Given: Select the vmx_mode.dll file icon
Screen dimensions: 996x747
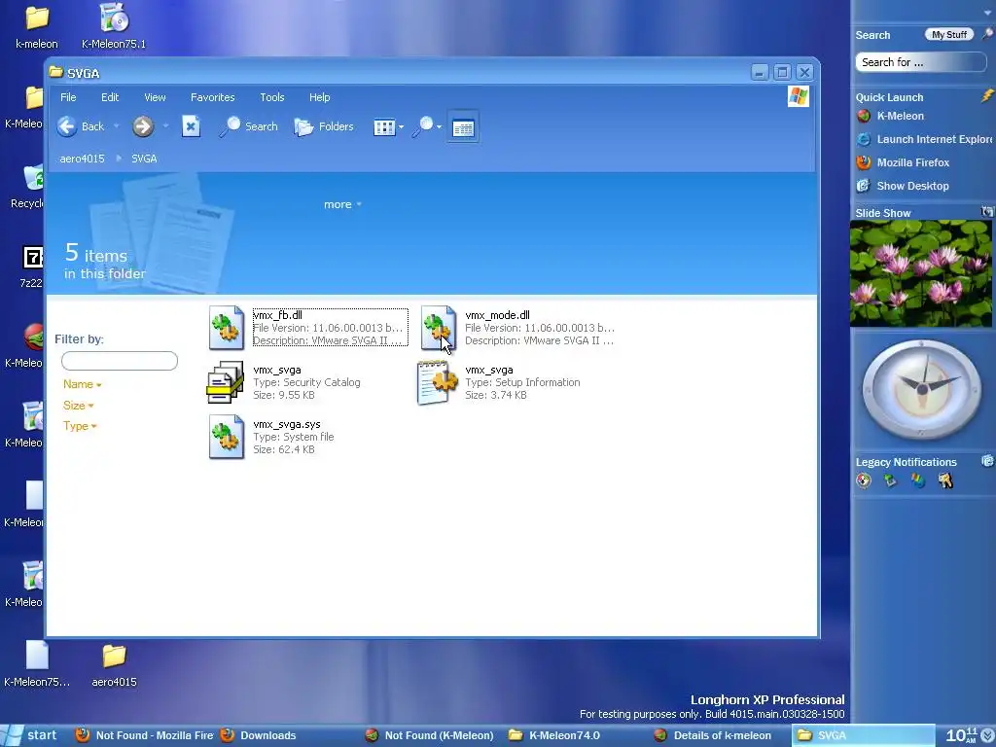Looking at the screenshot, I should pyautogui.click(x=439, y=328).
